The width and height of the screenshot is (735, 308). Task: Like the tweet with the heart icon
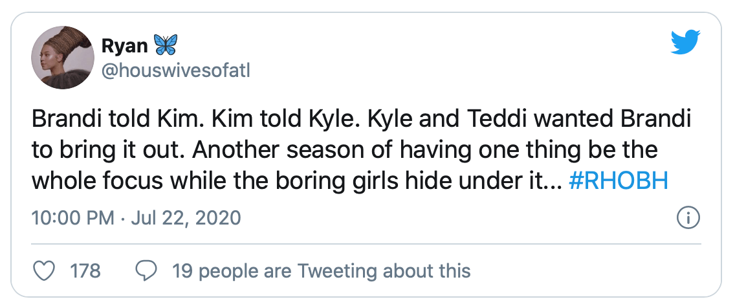point(43,270)
